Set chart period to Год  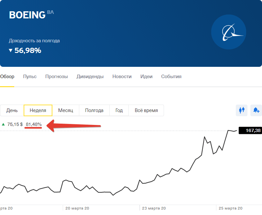[x=119, y=110]
